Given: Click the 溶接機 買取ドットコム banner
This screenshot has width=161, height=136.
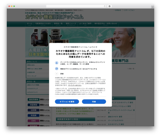Looking at the screenshot, I should [39, 110].
